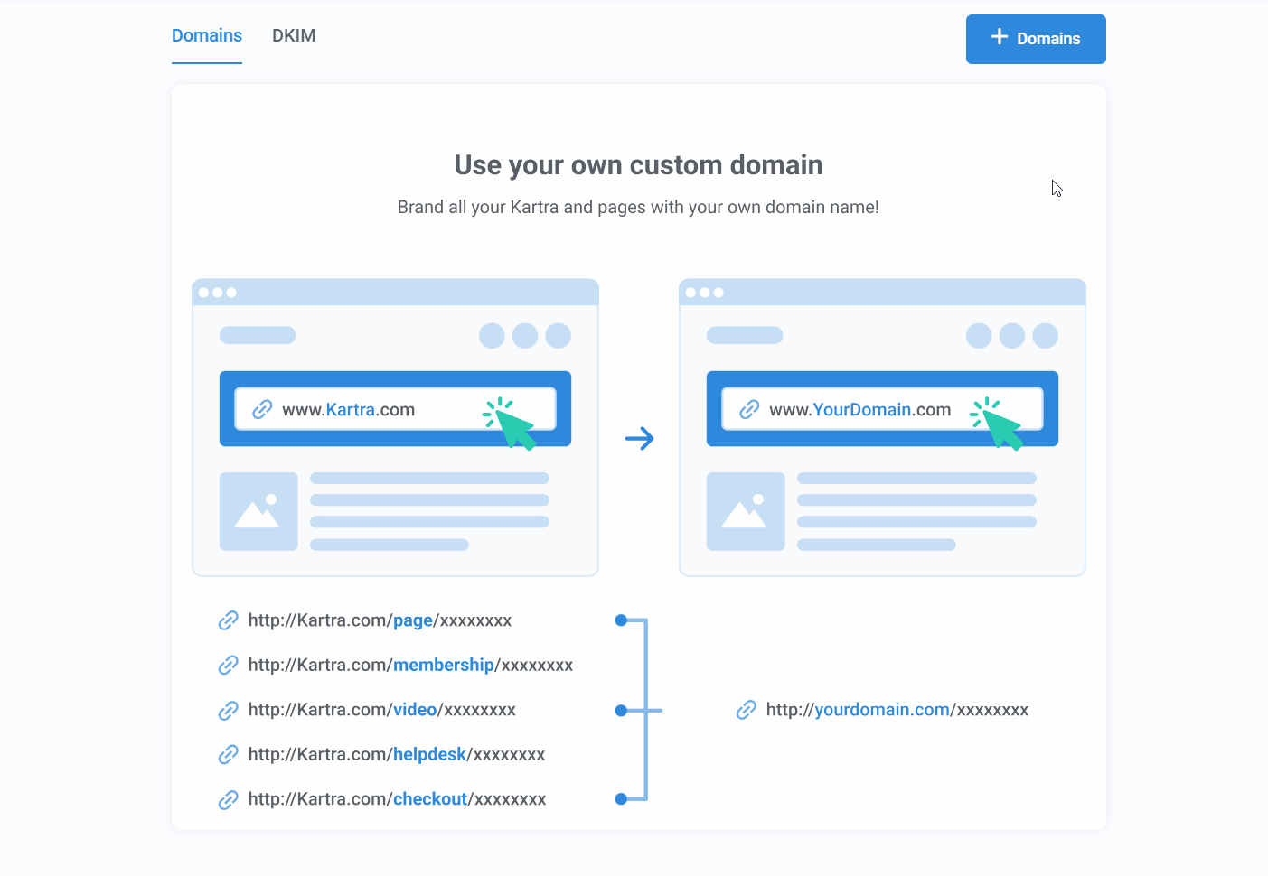
Task: Click the image placeholder in the left browser mockup
Action: pyautogui.click(x=258, y=511)
